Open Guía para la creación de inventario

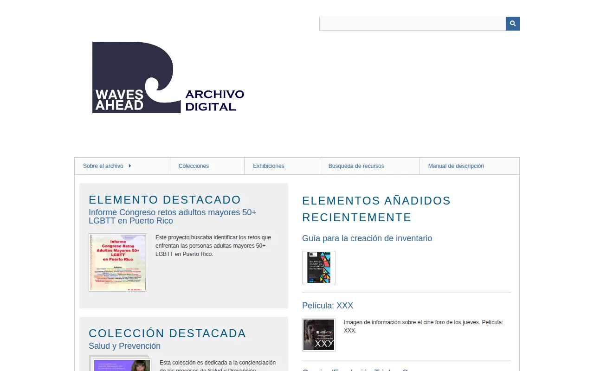point(367,238)
